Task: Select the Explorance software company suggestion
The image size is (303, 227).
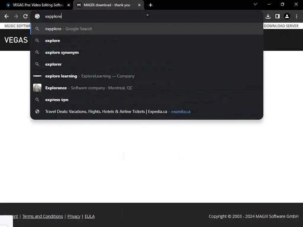Action: [147, 88]
